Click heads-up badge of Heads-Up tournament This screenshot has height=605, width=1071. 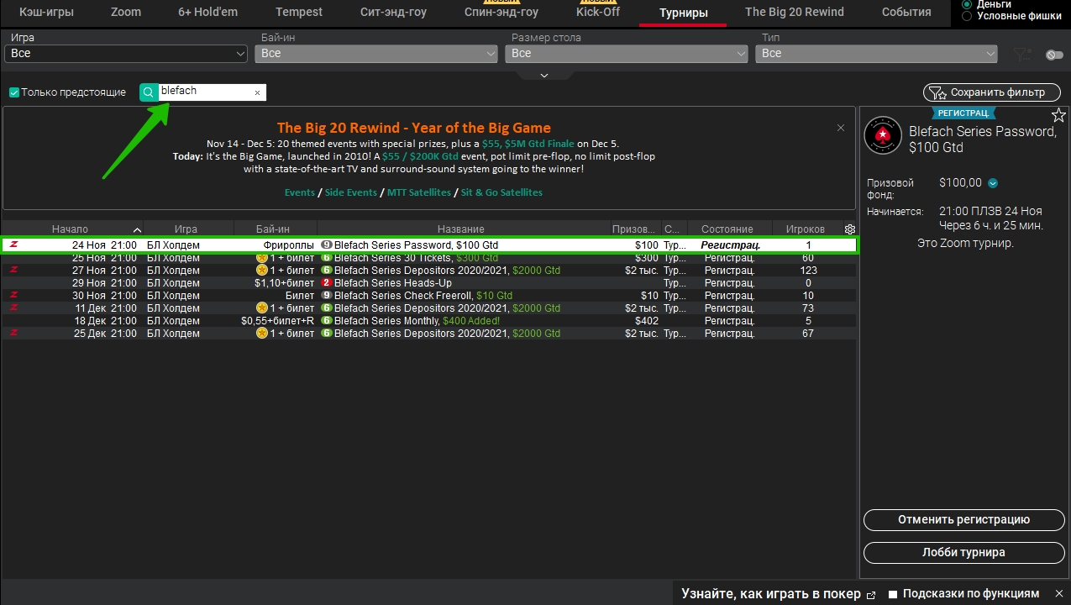(x=327, y=283)
